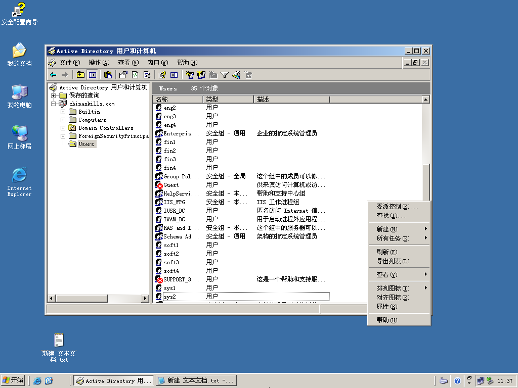Viewport: 518px width, 388px height.
Task: Choose Align Icons in context menu
Action: pos(399,297)
